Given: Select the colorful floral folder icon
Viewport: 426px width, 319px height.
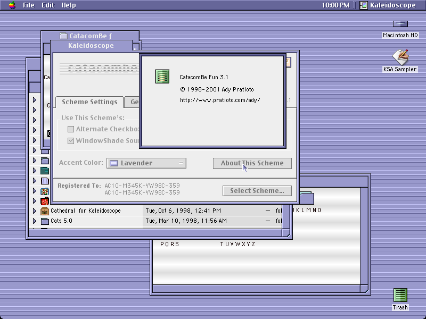Looking at the screenshot, I should coord(45,191).
